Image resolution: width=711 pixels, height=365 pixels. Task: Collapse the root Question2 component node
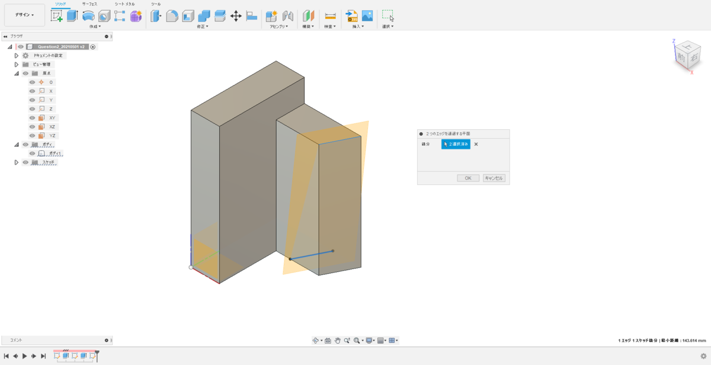pyautogui.click(x=9, y=47)
